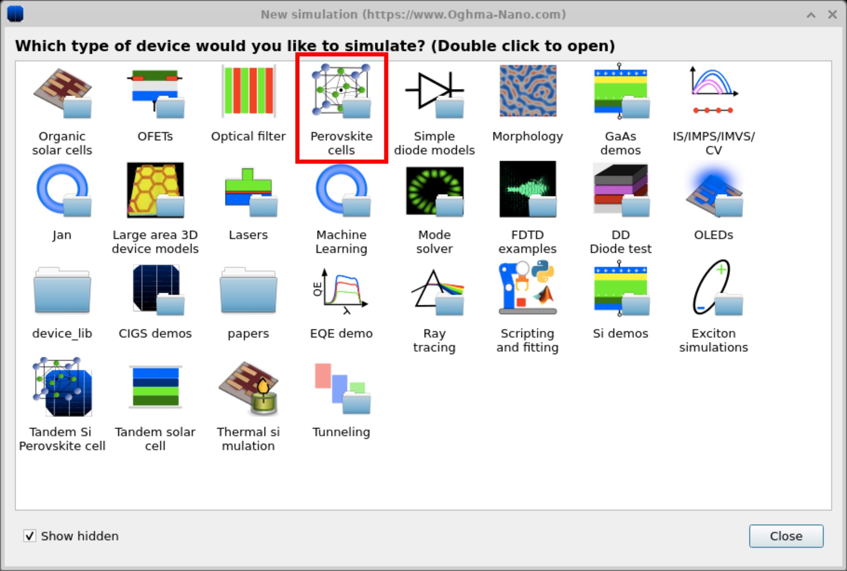Select the Perovskite cells icon
This screenshot has height=571, width=847.
point(341,92)
